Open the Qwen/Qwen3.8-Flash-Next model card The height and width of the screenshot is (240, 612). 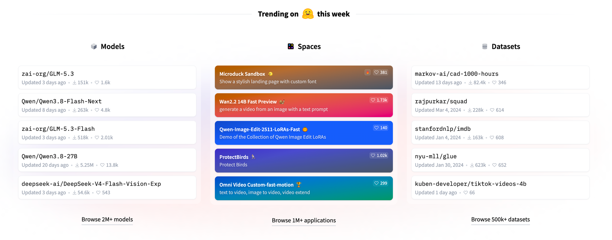tap(107, 105)
